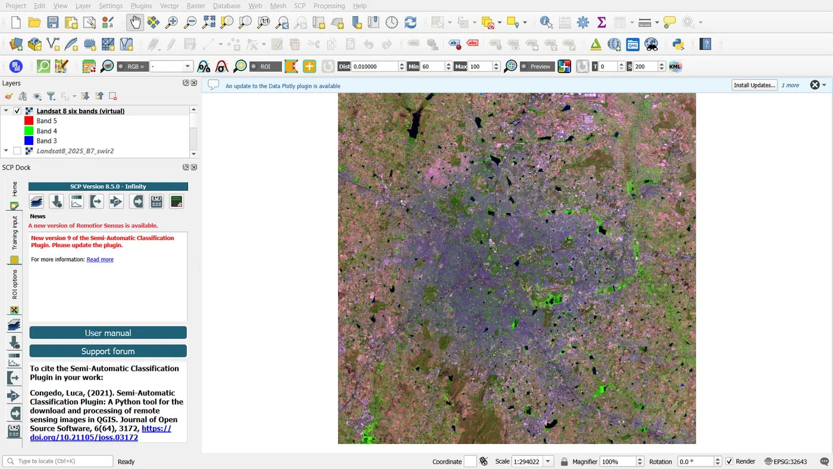Open the Raster menu
The height and width of the screenshot is (469, 833).
196,5
